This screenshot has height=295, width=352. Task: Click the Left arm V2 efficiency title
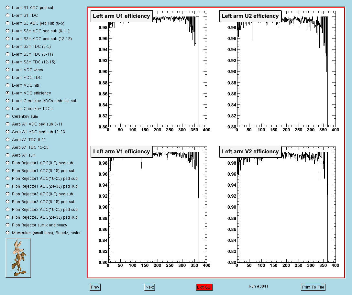tap(250, 152)
